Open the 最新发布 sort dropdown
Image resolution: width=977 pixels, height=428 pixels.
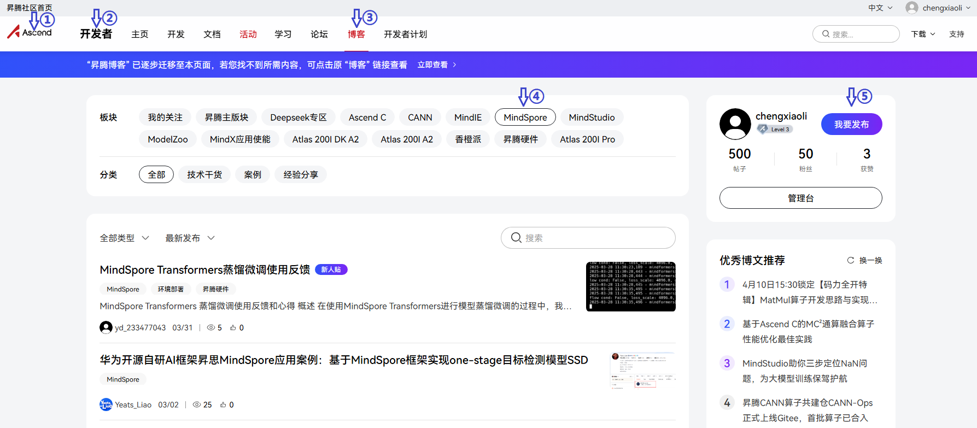[x=190, y=238]
